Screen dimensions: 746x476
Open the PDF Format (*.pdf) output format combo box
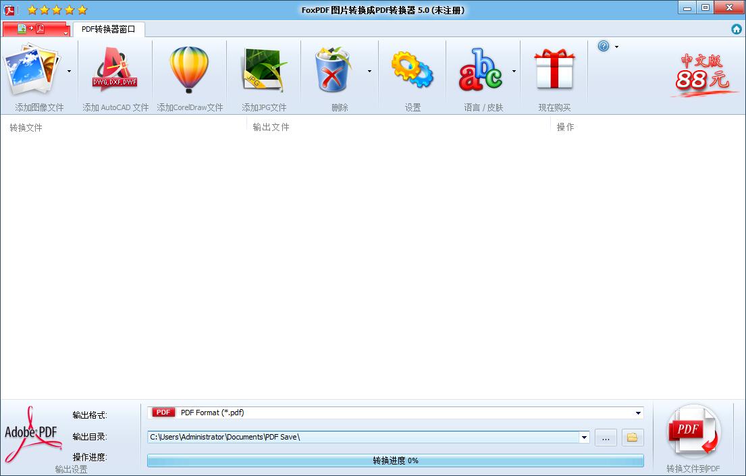396,413
